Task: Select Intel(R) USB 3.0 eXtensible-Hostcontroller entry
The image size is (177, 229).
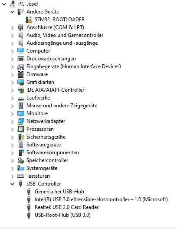Action: [x=101, y=199]
